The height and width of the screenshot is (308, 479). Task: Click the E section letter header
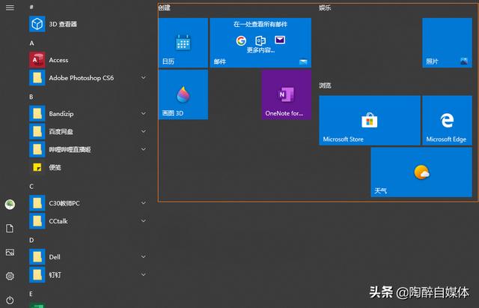point(31,294)
